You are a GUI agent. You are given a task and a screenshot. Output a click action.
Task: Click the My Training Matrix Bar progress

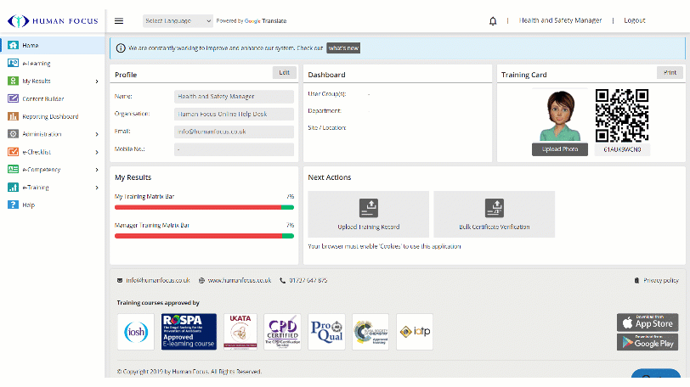coord(204,206)
